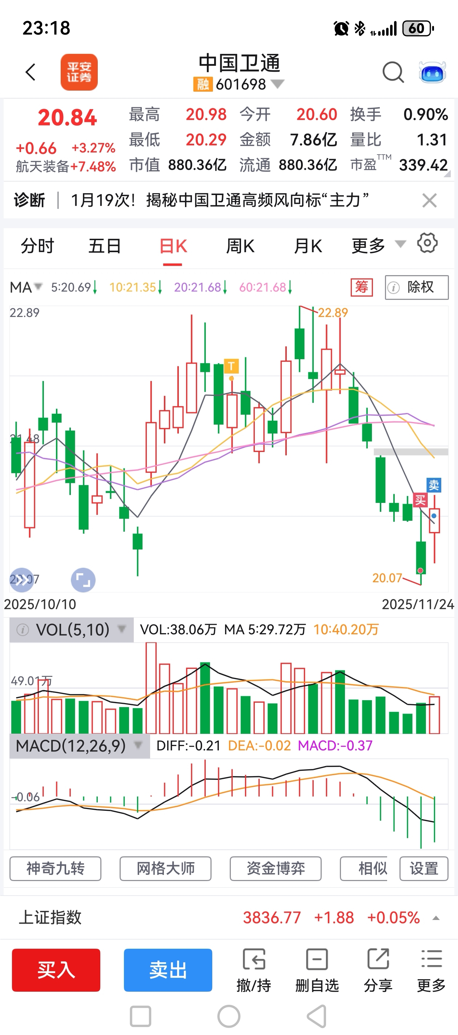Open chart settings gear icon

click(427, 243)
